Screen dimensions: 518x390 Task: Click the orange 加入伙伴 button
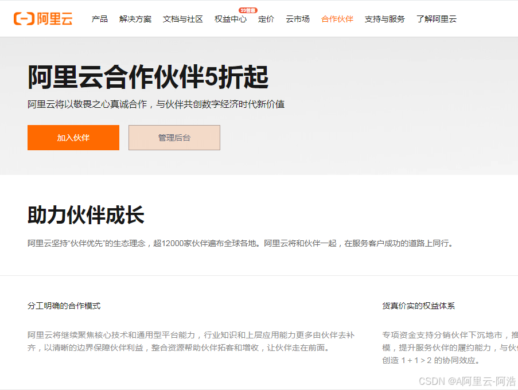(73, 138)
